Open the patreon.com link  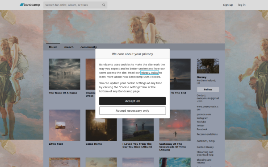click(204, 114)
